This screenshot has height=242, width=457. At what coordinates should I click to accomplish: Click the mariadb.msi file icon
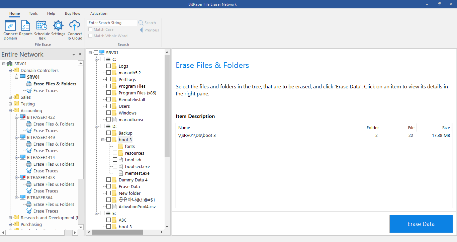[114, 119]
